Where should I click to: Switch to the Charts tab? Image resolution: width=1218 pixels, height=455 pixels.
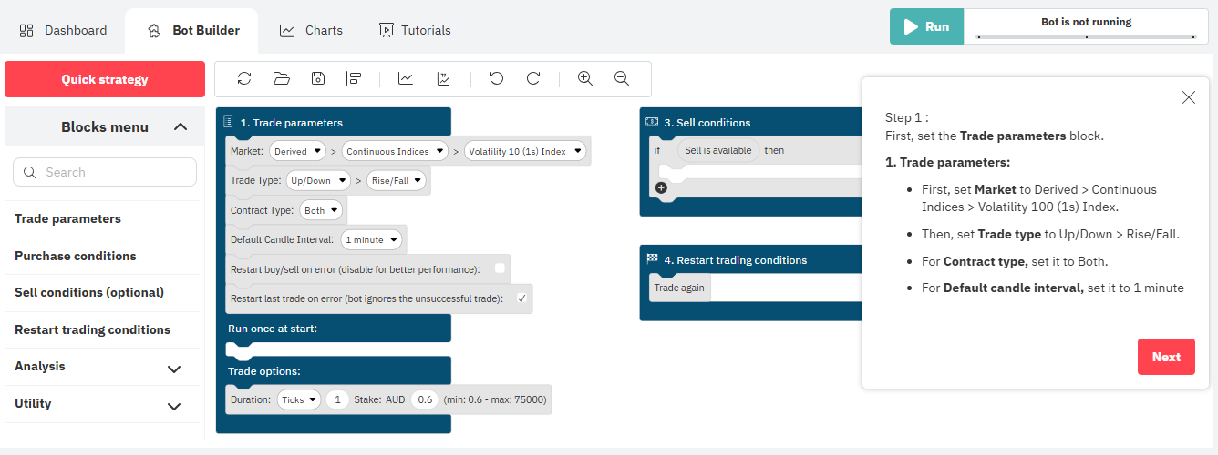(311, 30)
